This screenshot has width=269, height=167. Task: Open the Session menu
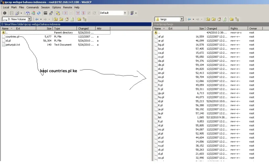pyautogui.click(x=45, y=7)
